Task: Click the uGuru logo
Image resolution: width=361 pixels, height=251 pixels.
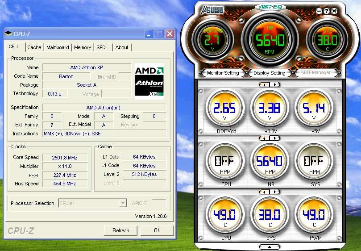Action: pos(212,11)
